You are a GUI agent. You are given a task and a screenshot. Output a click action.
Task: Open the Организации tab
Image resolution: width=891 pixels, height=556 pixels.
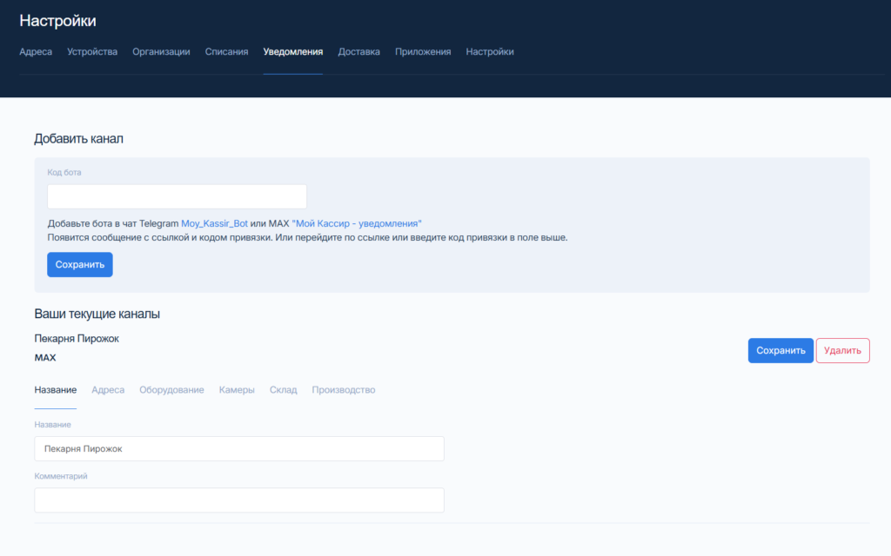tap(161, 52)
